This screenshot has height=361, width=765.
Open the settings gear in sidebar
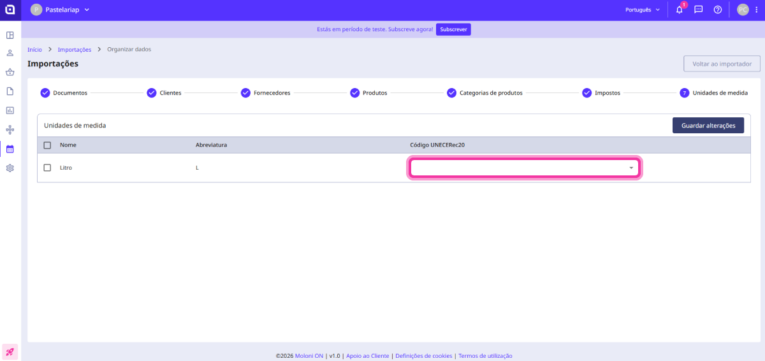[10, 168]
